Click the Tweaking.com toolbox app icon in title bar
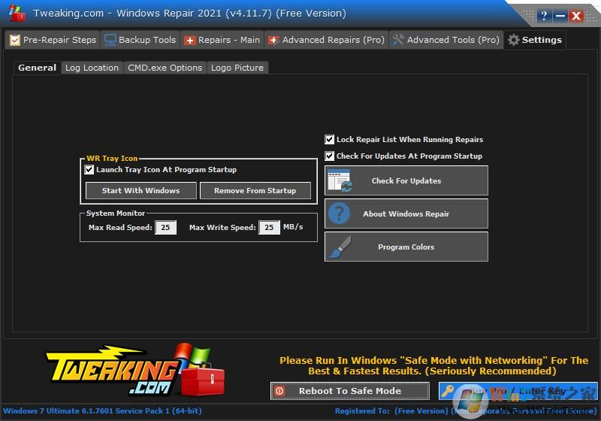This screenshot has height=421, width=601. pyautogui.click(x=17, y=14)
